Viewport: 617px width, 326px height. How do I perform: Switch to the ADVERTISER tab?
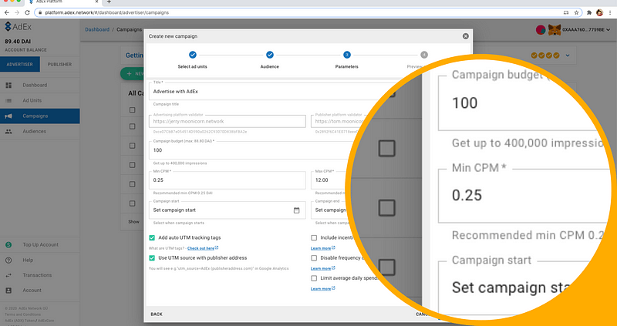(x=20, y=64)
